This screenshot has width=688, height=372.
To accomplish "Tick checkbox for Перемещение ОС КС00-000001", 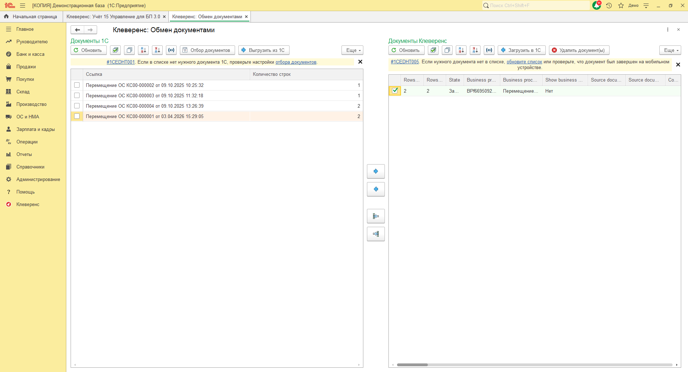I will 77,116.
